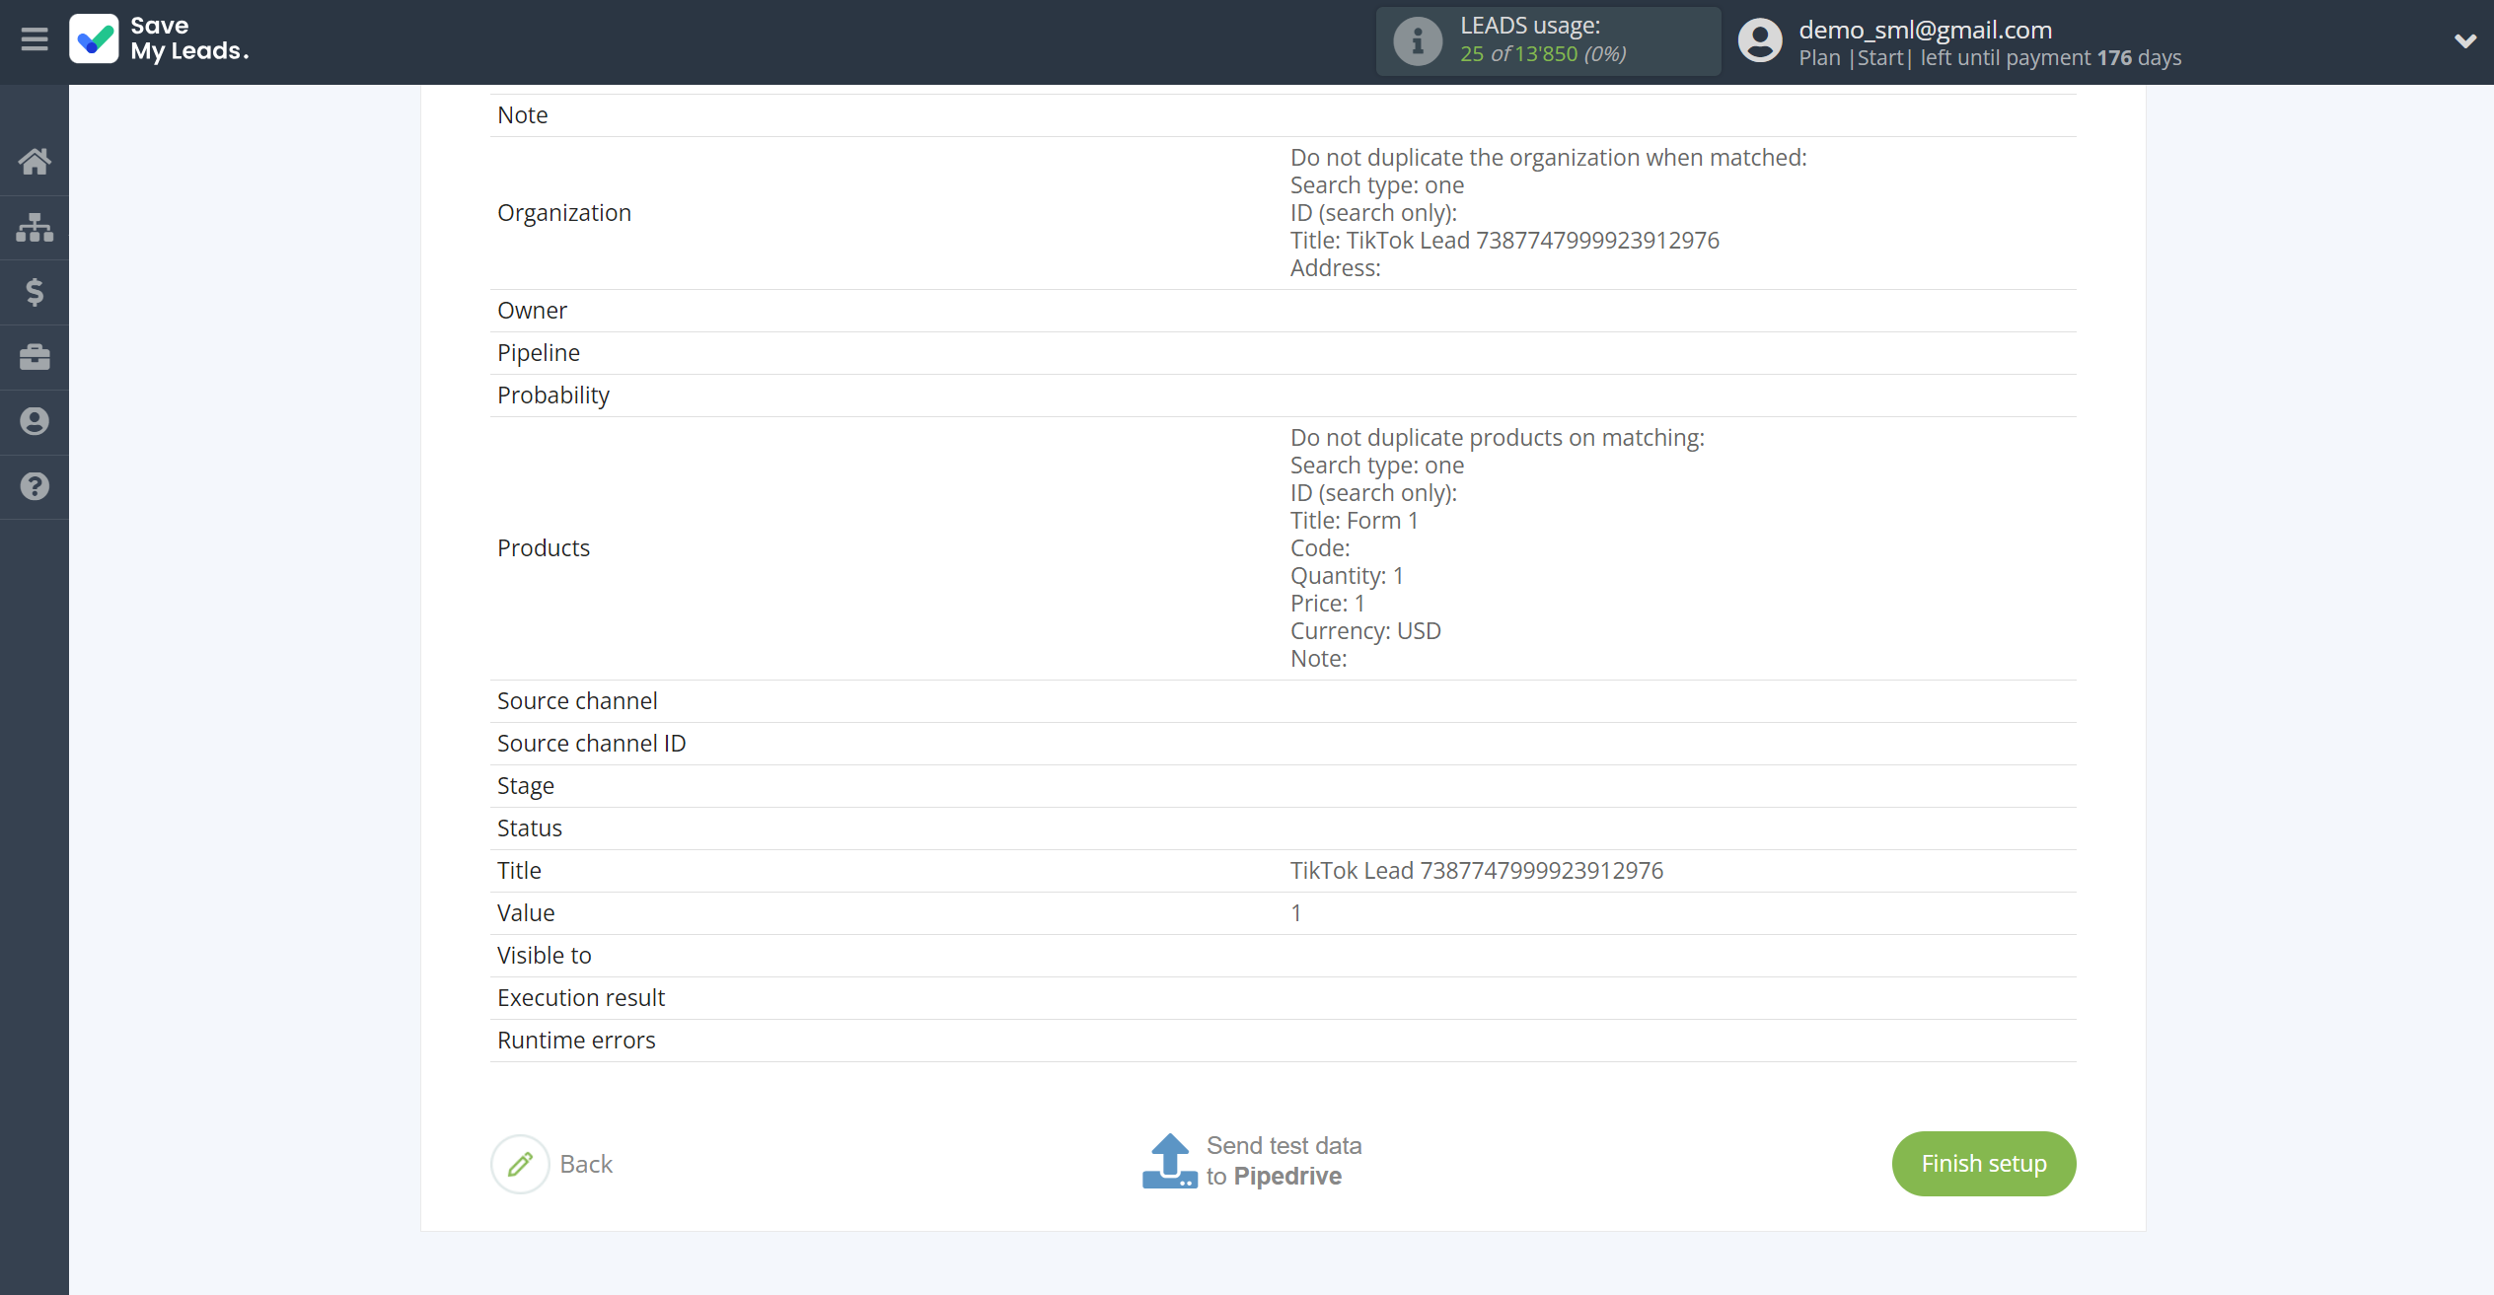Click the Status row label
Image resolution: width=2494 pixels, height=1295 pixels.
[530, 828]
